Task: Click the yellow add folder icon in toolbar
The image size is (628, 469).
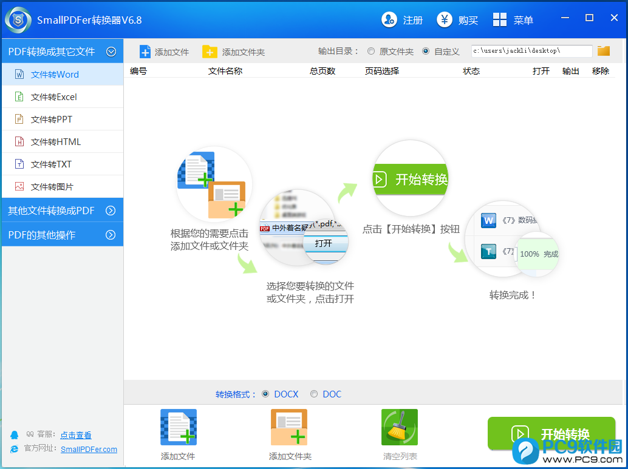Action: [x=210, y=52]
